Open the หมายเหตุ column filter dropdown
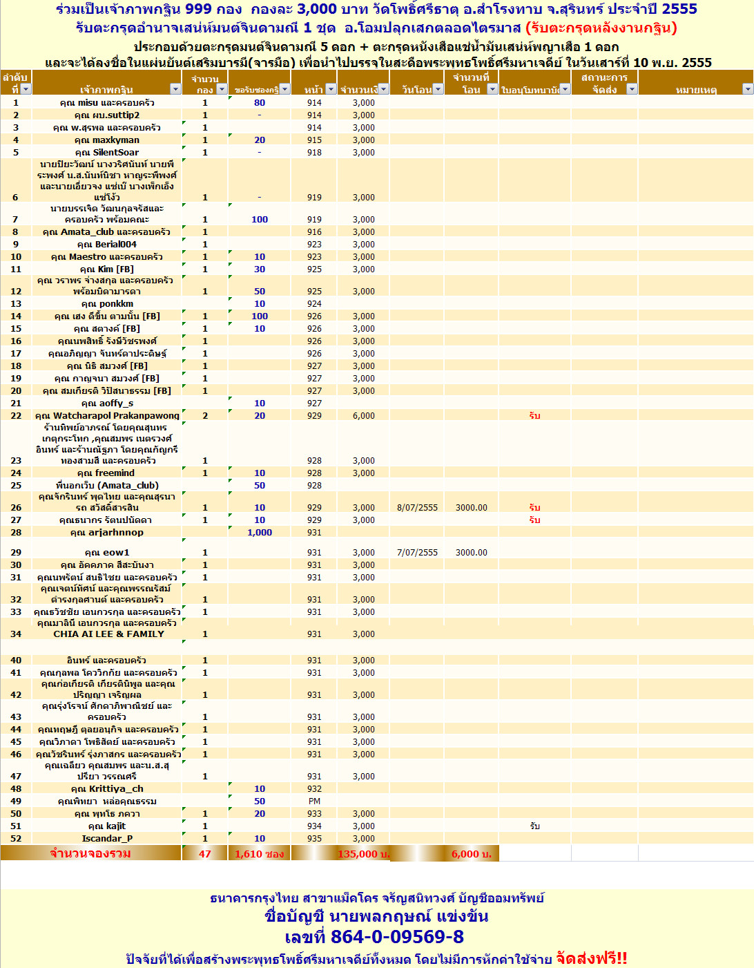754x968 pixels. [747, 89]
